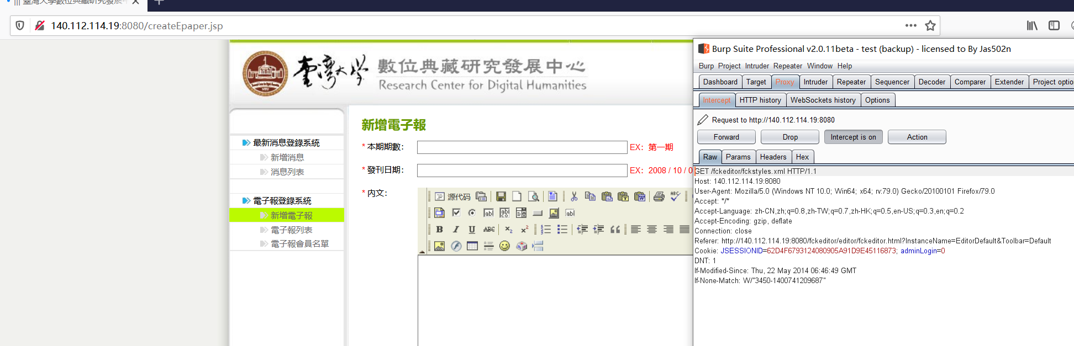Click the New Page blank sheet icon
This screenshot has height=346, width=1074.
517,196
